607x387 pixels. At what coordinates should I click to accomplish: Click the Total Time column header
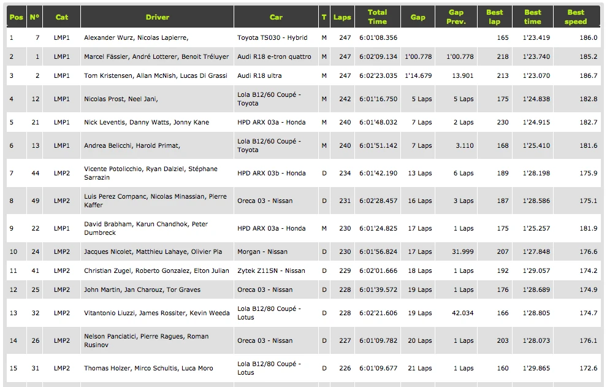[378, 17]
